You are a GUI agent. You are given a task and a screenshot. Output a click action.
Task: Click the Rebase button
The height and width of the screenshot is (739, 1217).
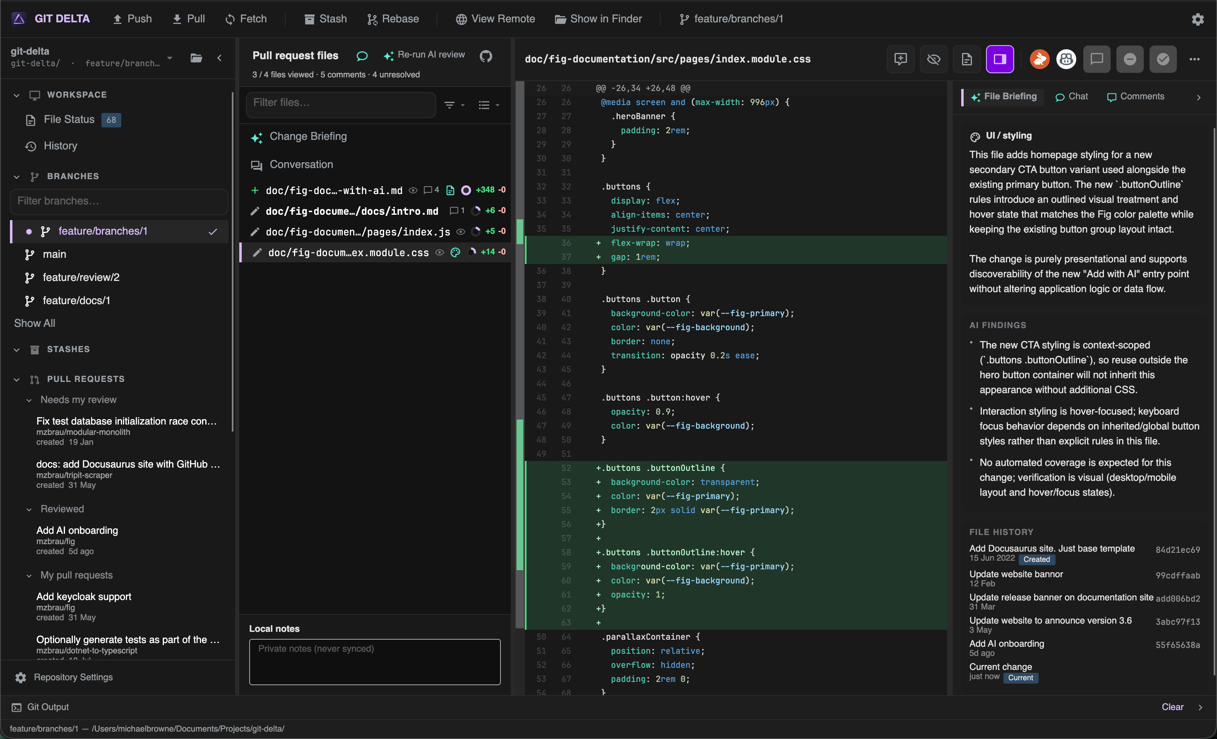point(393,19)
